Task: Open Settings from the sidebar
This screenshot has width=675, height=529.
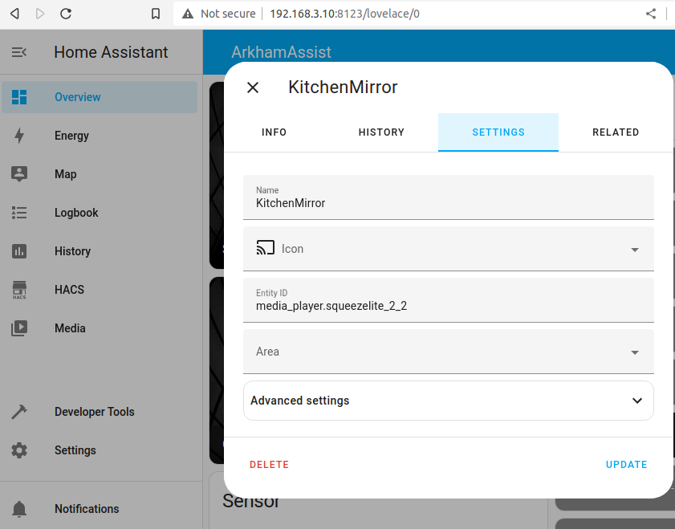Action: [100, 450]
